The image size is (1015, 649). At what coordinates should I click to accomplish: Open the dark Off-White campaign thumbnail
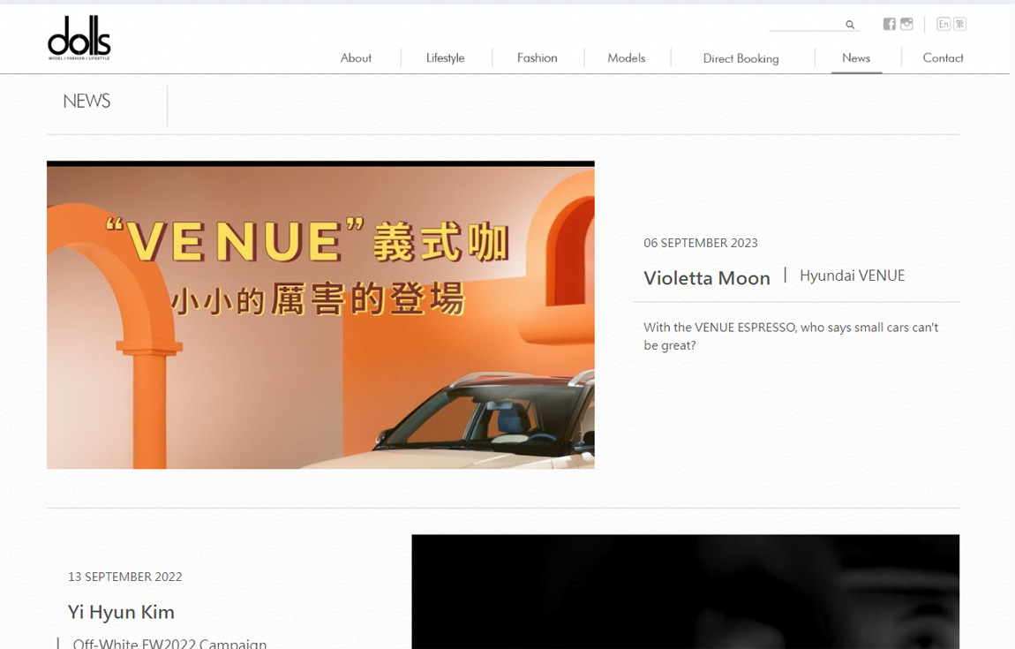point(685,592)
